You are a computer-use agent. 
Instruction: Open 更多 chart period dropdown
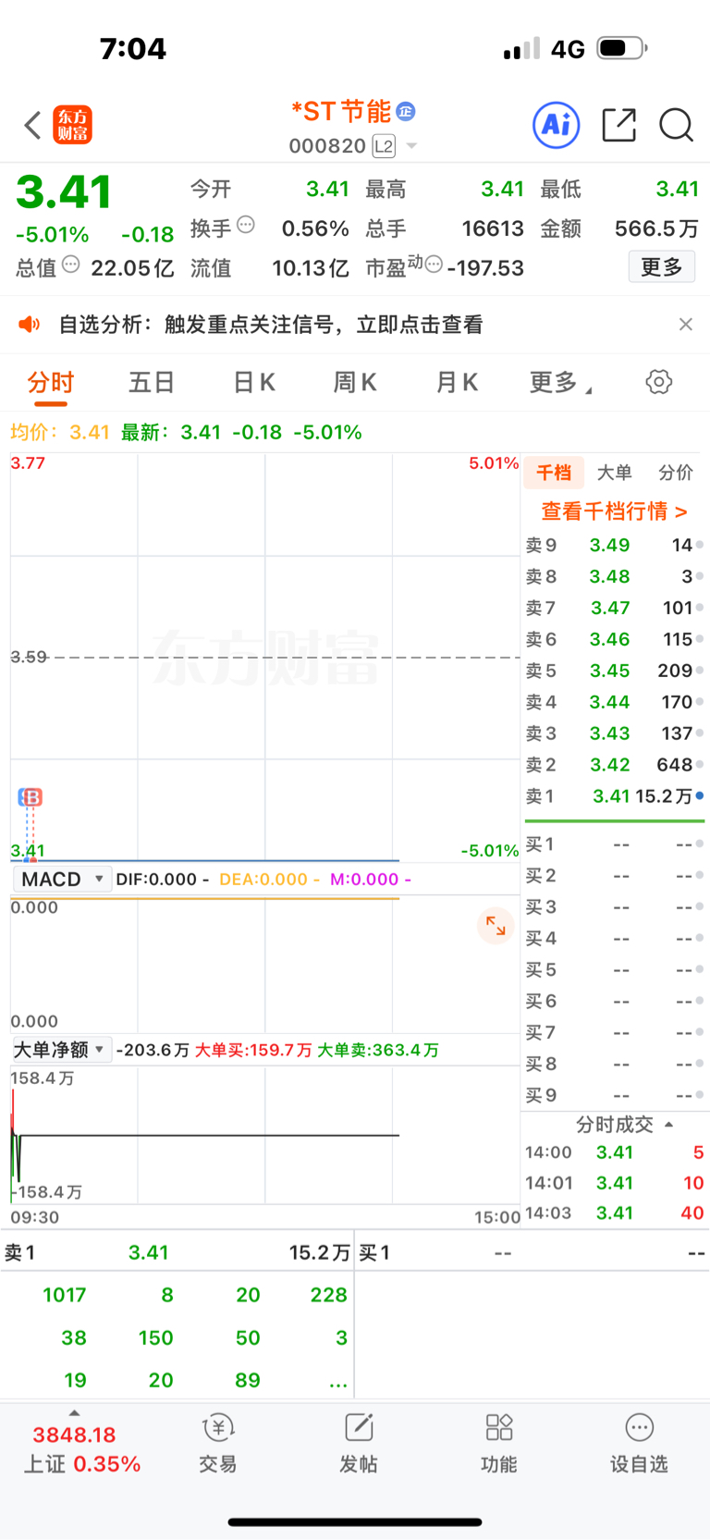pos(561,383)
